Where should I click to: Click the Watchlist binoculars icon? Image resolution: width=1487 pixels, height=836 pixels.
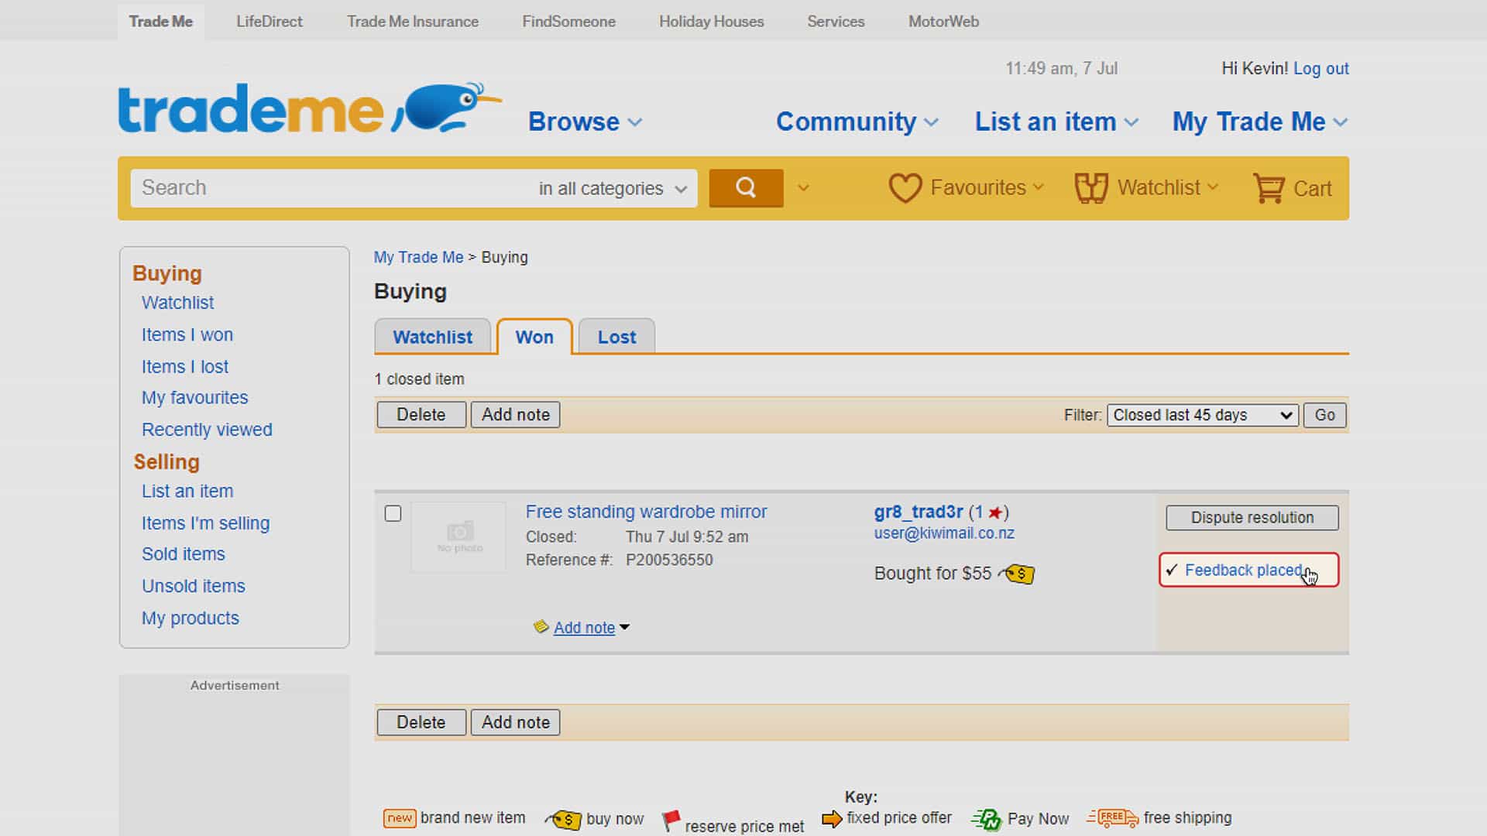1090,188
